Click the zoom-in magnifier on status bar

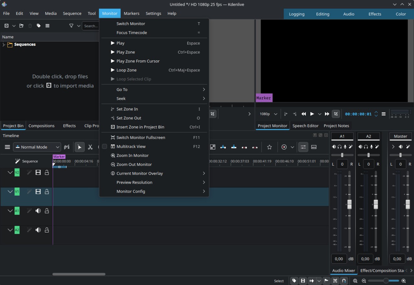[x=403, y=281]
